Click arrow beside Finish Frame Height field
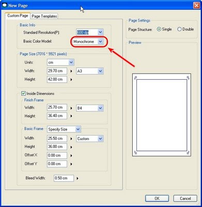The width and height of the screenshot is (202, 207). point(71,116)
